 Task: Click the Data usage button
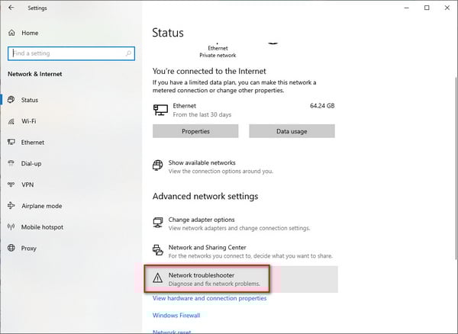click(292, 131)
